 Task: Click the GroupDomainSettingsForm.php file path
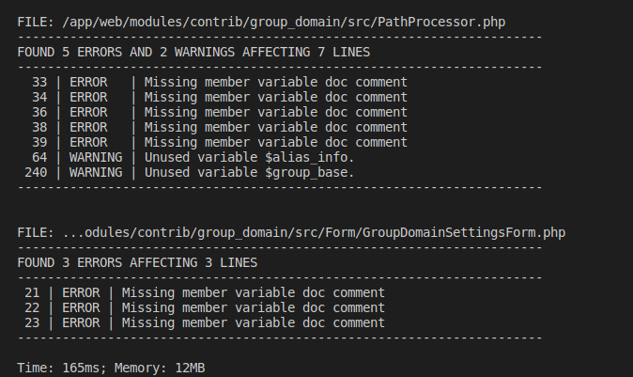tap(314, 232)
